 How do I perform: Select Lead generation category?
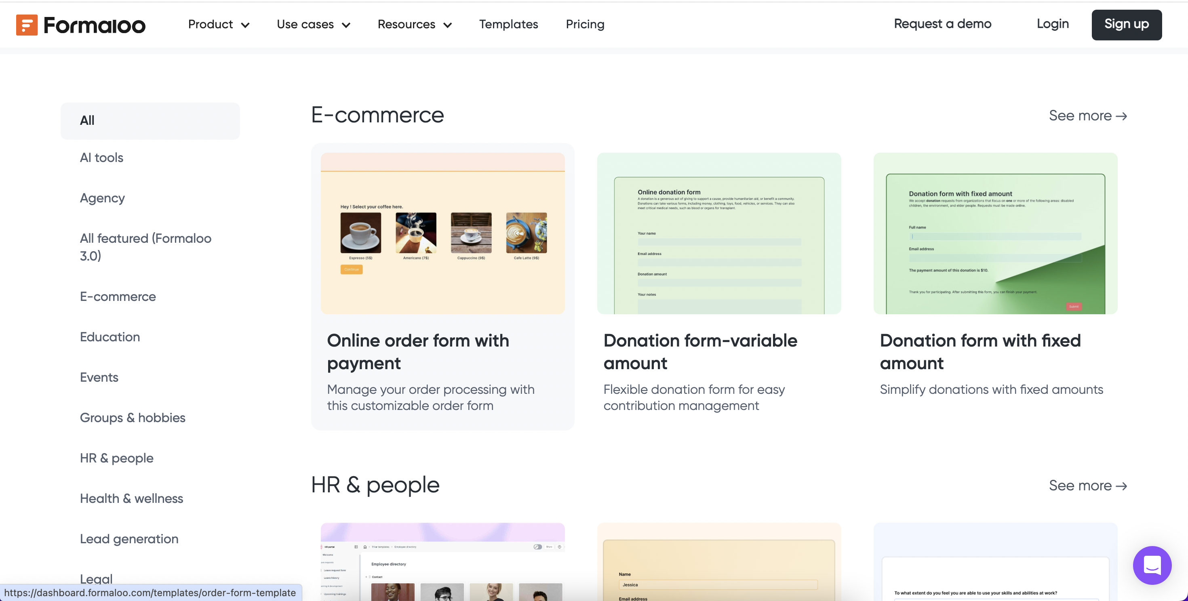pyautogui.click(x=129, y=539)
